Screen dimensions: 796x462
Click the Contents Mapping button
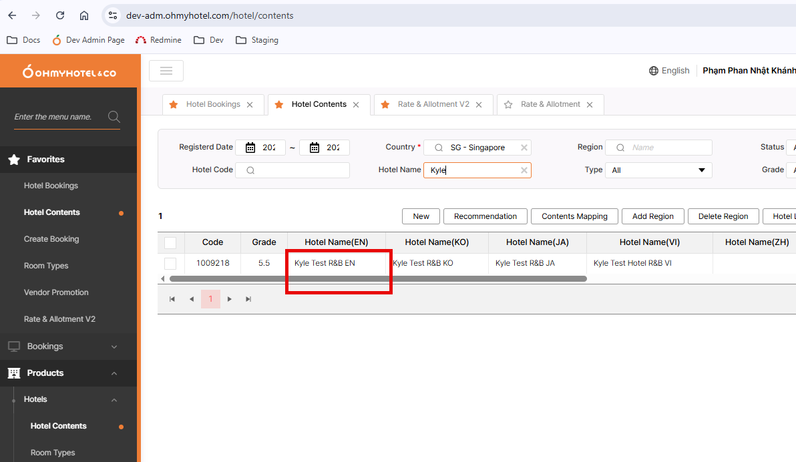tap(574, 216)
